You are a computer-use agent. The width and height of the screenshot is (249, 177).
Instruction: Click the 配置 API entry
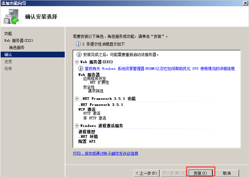pos(87,141)
